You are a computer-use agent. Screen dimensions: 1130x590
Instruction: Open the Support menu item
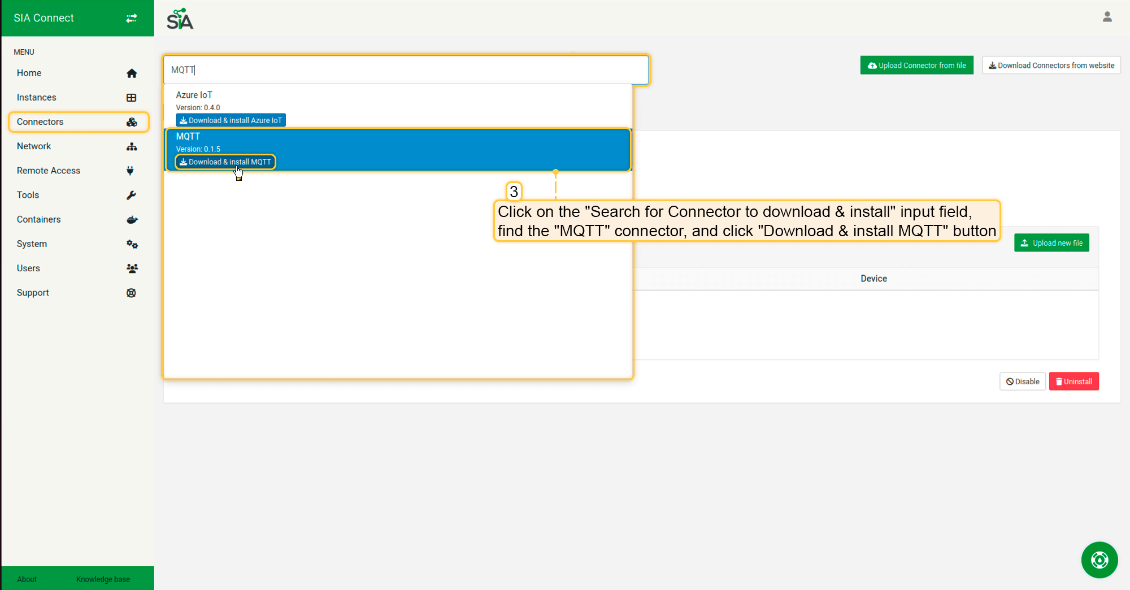pyautogui.click(x=33, y=293)
